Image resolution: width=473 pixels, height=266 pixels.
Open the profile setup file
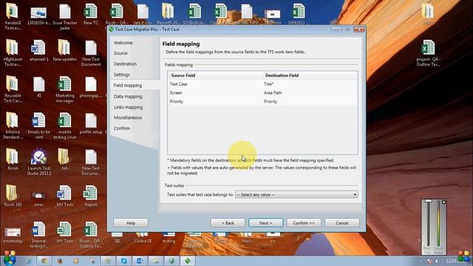(91, 123)
